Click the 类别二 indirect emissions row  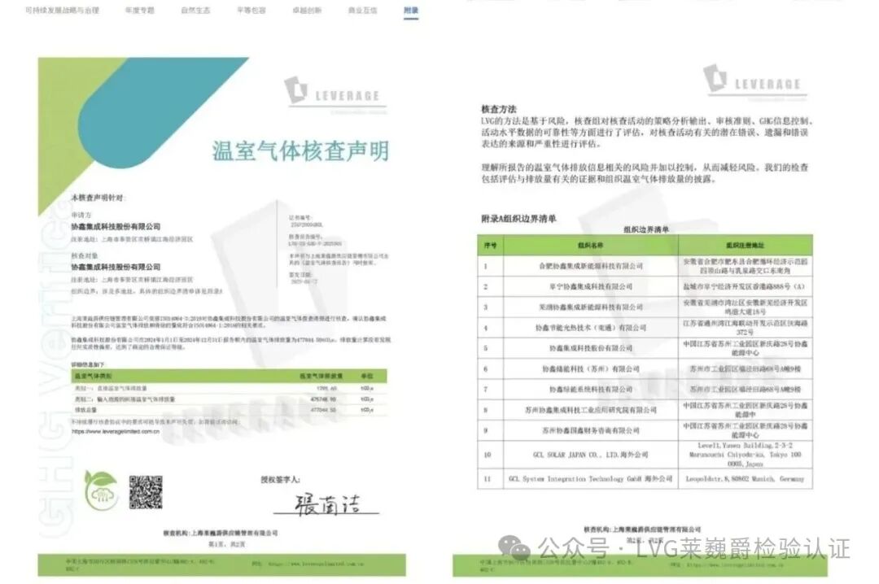[x=230, y=399]
